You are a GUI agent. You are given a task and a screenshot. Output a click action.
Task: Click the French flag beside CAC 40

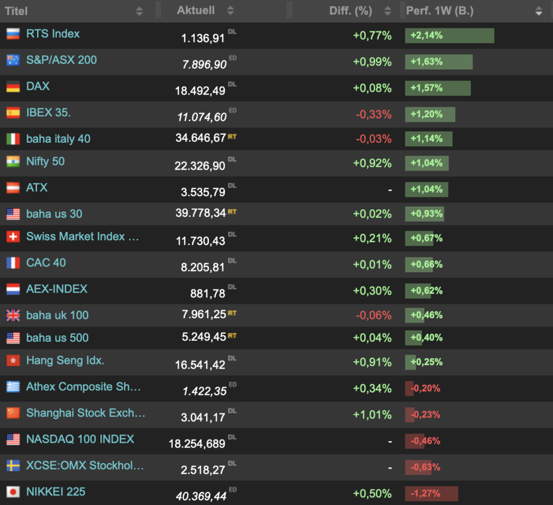13,263
